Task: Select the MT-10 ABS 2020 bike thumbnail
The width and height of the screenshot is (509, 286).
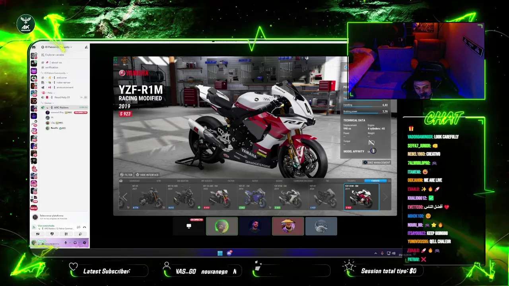Action: pyautogui.click(x=184, y=197)
